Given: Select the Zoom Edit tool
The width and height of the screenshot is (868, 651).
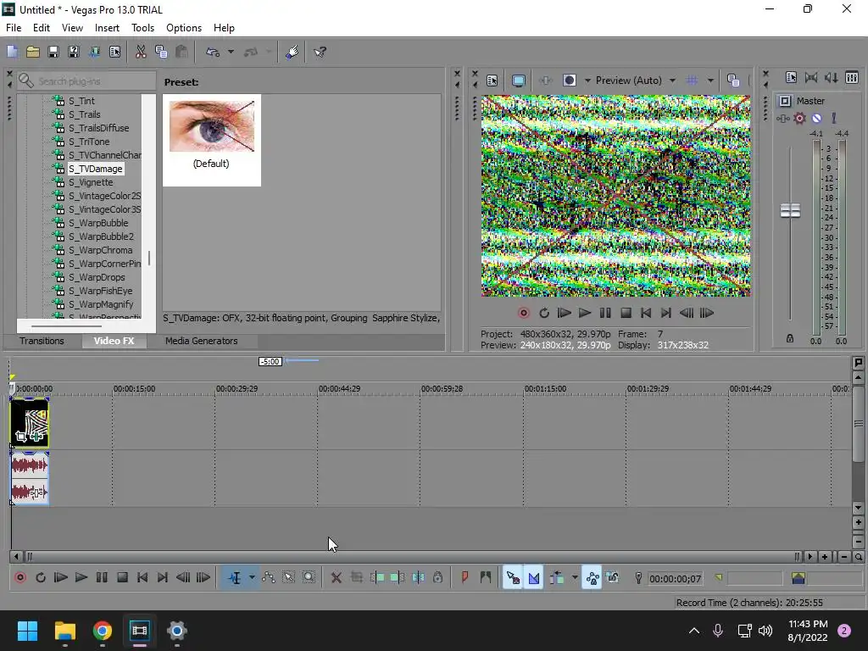Looking at the screenshot, I should tap(309, 577).
